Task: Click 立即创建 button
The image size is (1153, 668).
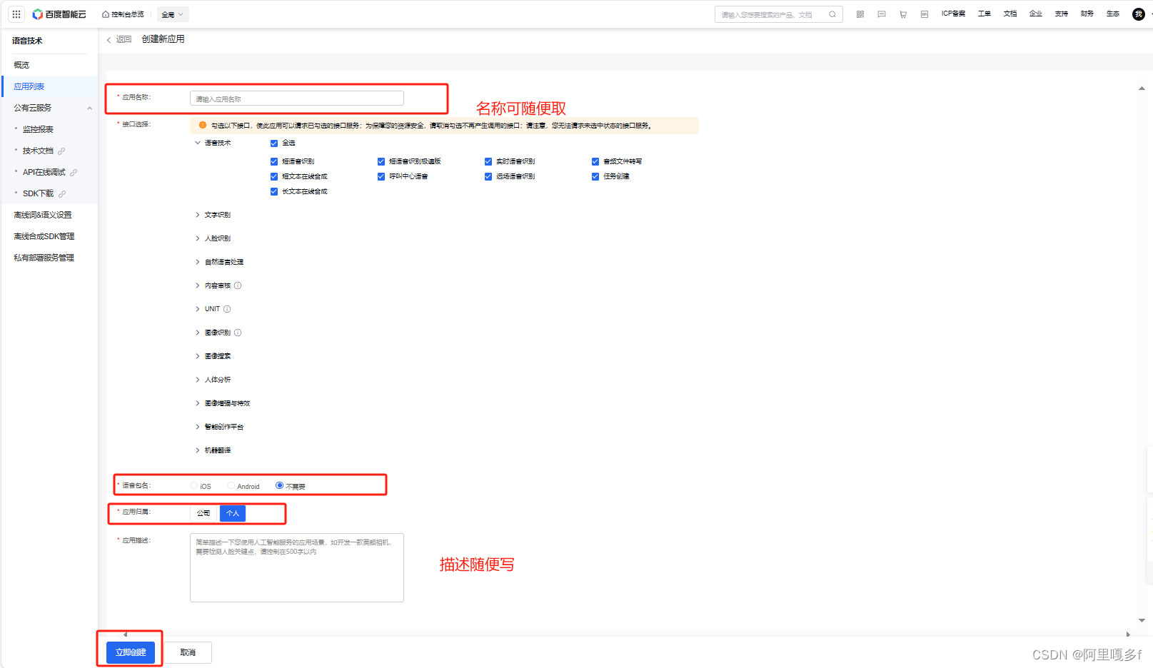Action: coord(131,652)
